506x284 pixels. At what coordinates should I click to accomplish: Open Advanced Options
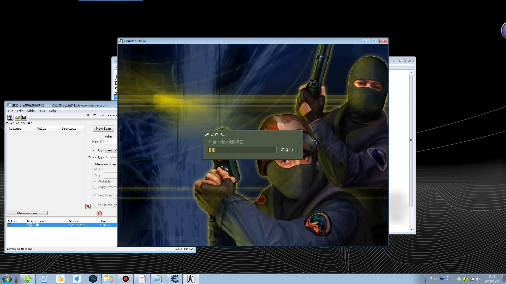(20, 249)
